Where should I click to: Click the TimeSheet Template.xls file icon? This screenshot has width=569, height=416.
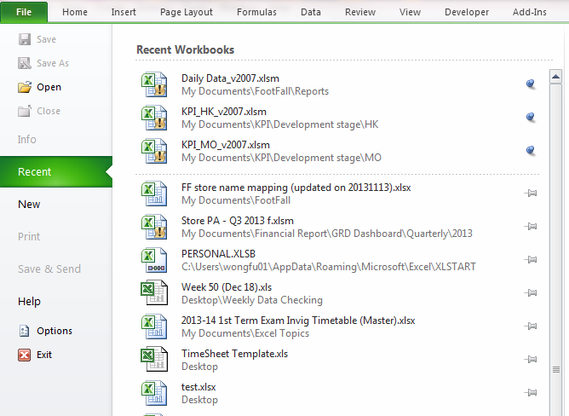pos(154,360)
